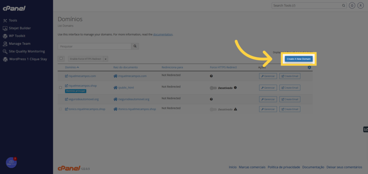Click the footer cPanel logo
The height and width of the screenshot is (174, 368).
point(69,168)
